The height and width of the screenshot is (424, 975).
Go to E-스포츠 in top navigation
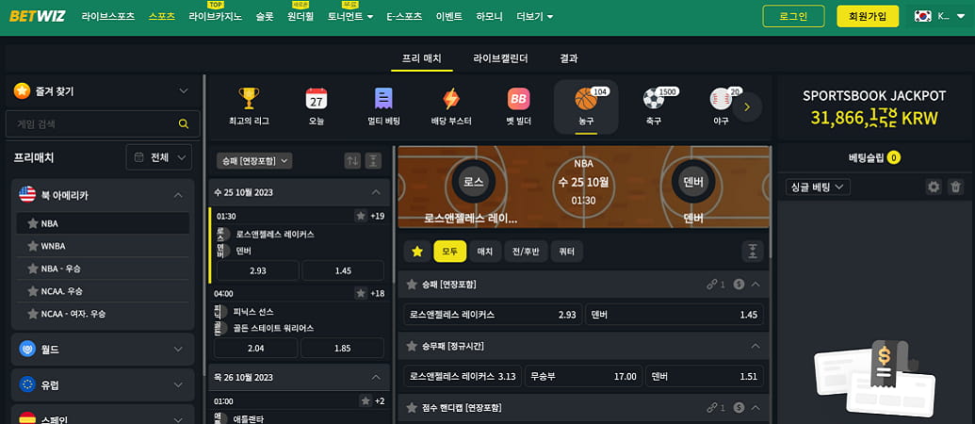pyautogui.click(x=404, y=17)
